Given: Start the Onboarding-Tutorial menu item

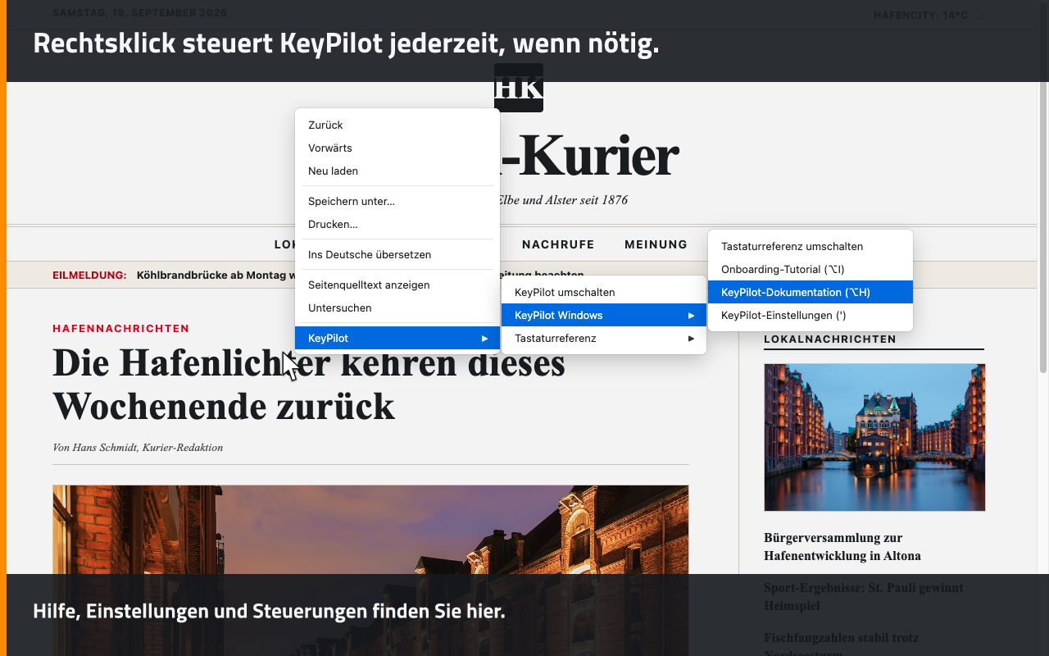Looking at the screenshot, I should pos(811,270).
